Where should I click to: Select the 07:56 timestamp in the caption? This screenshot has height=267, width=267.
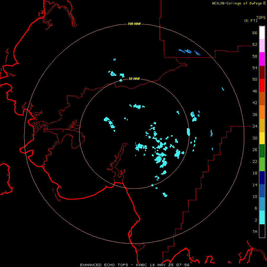point(182,265)
